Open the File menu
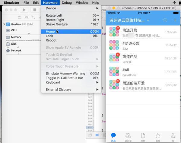 pyautogui.click(x=26, y=3)
